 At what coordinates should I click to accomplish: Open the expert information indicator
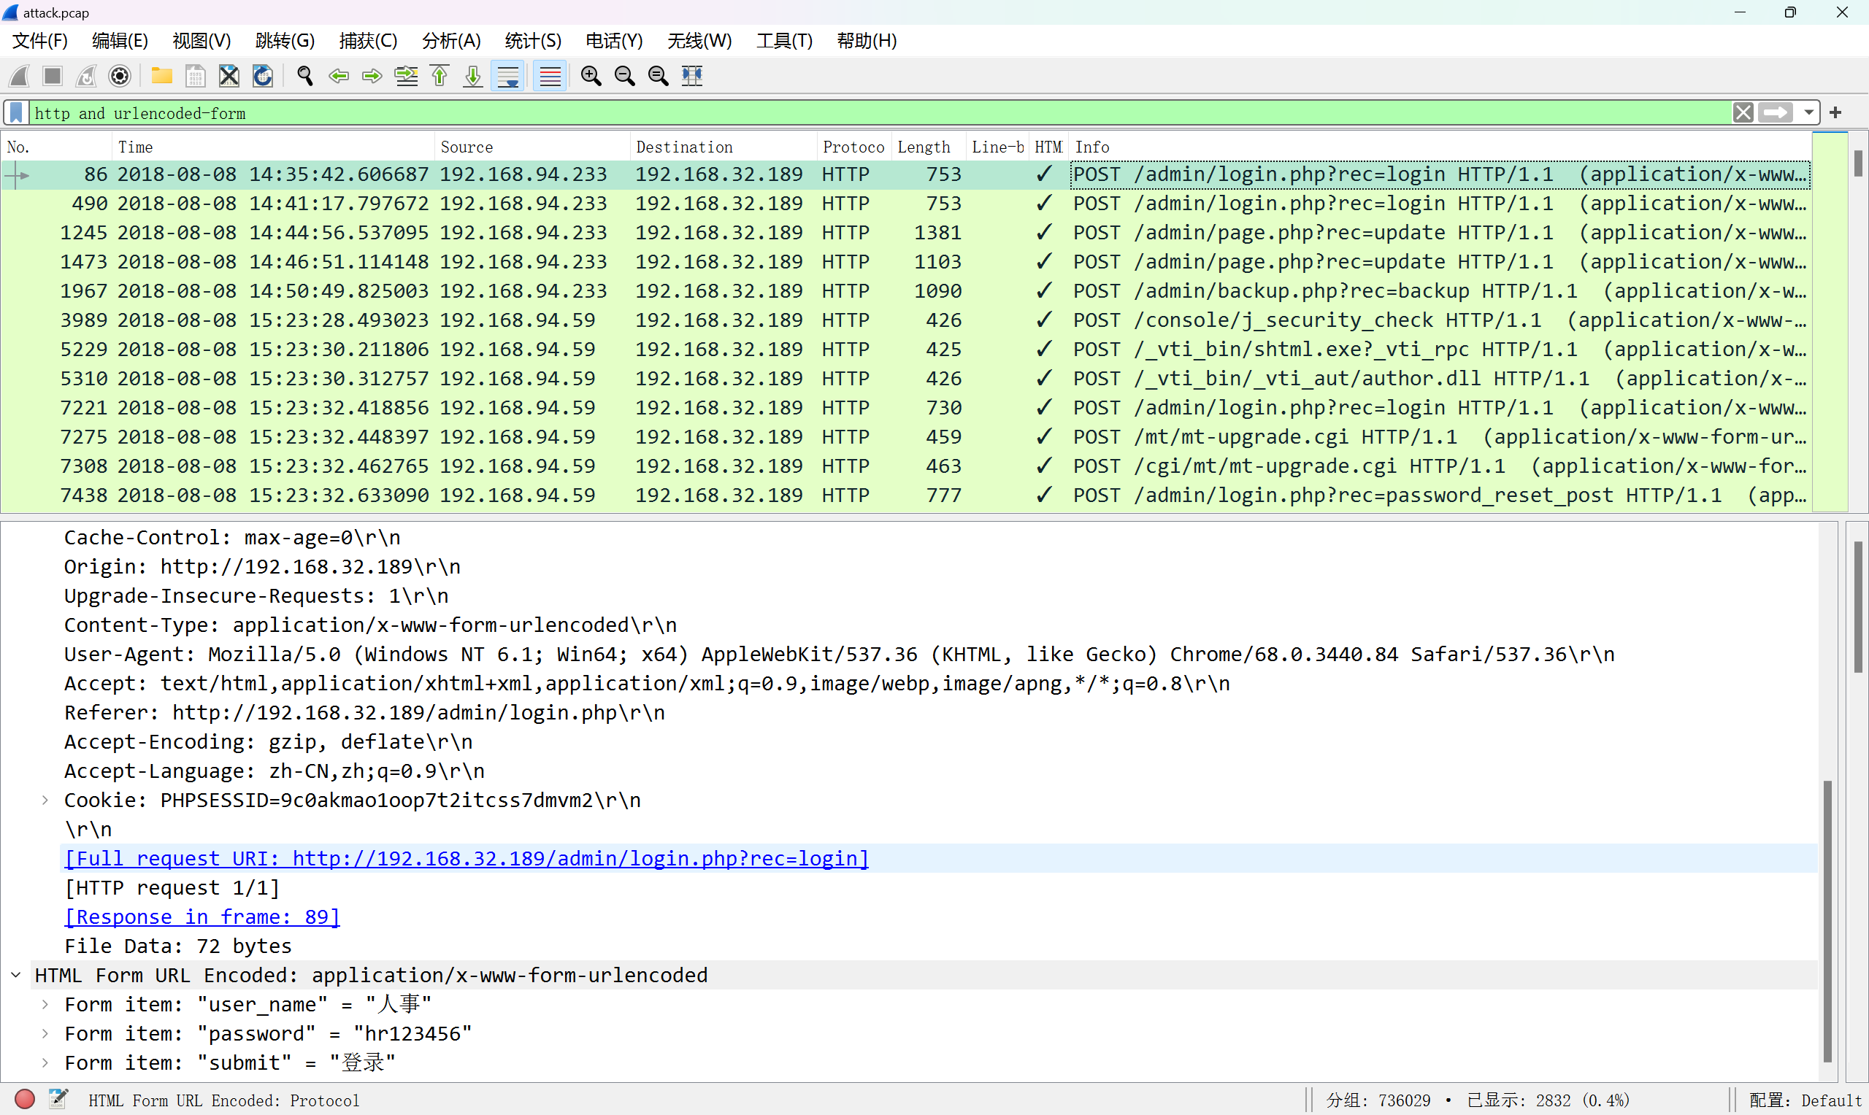point(25,1100)
